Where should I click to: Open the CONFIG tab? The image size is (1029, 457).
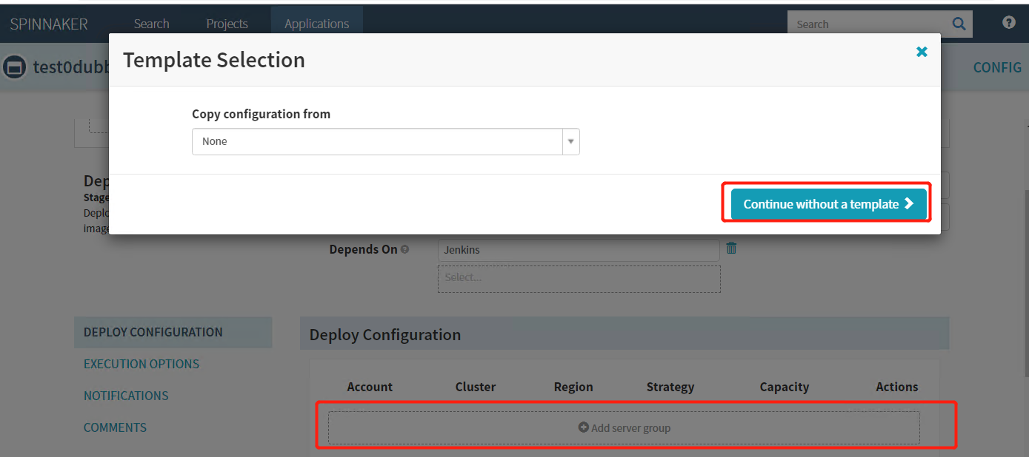(x=996, y=67)
